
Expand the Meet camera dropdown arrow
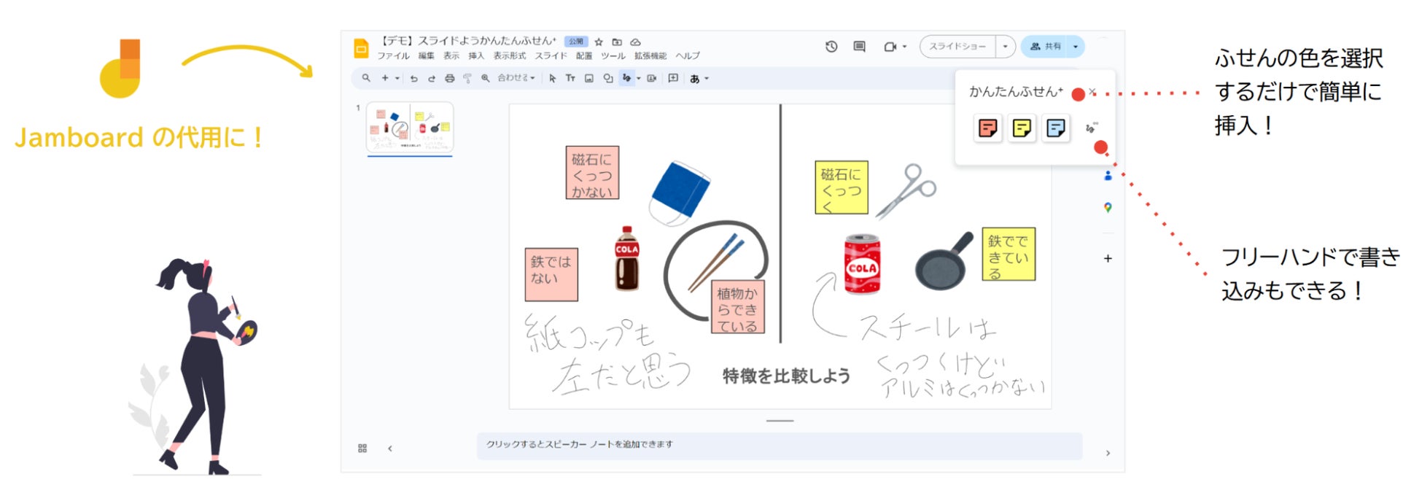[904, 47]
